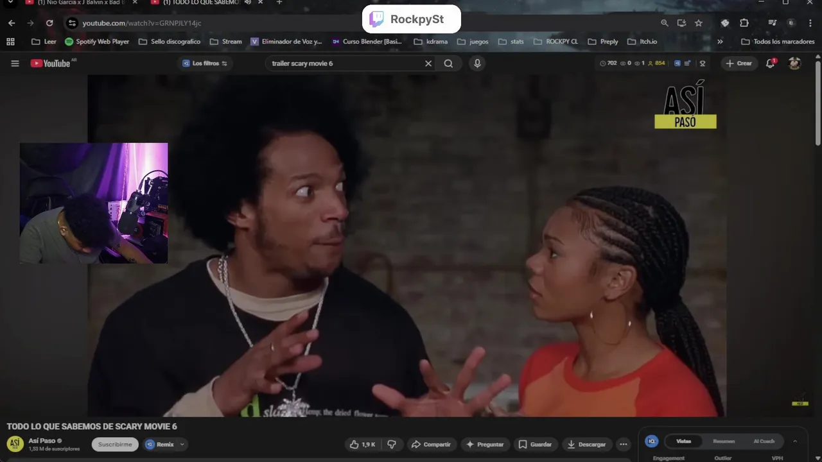This screenshot has width=822, height=462.
Task: Open the Leer bookmarks folder
Action: click(44, 42)
